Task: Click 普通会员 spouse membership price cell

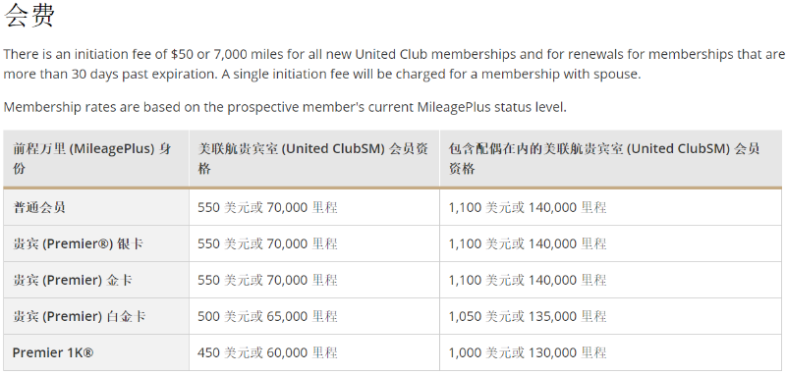Action: coord(610,207)
